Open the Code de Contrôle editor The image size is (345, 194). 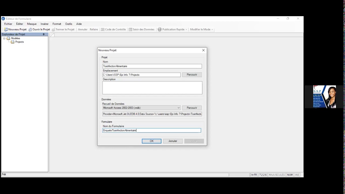(113, 29)
